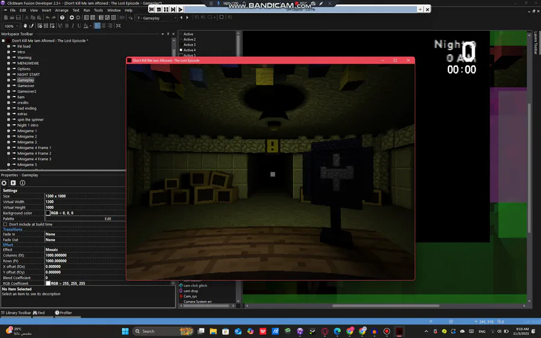Open the Insert menu
This screenshot has width=541, height=338.
pyautogui.click(x=46, y=10)
